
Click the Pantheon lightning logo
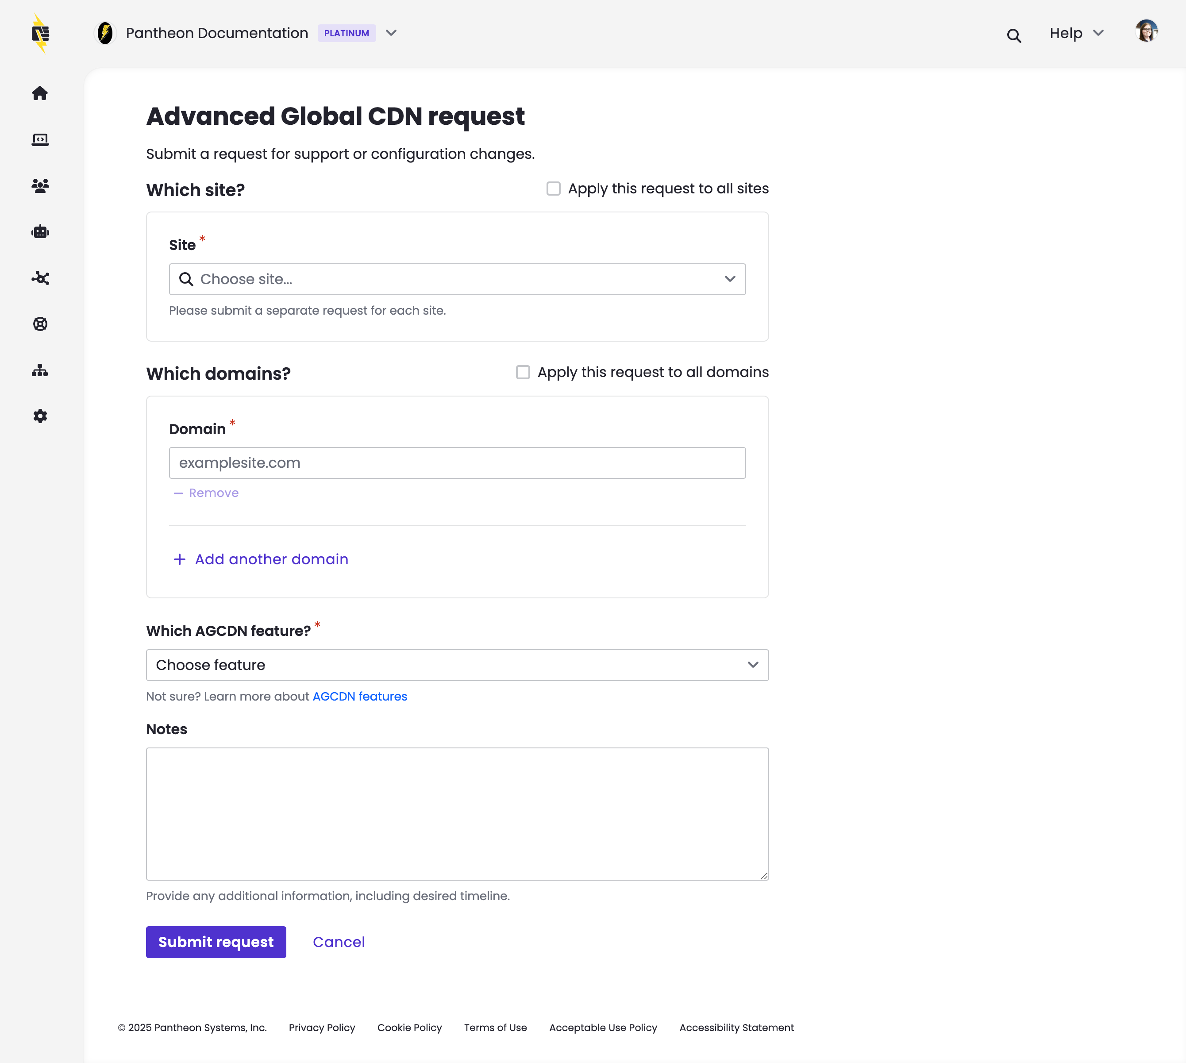tap(40, 33)
